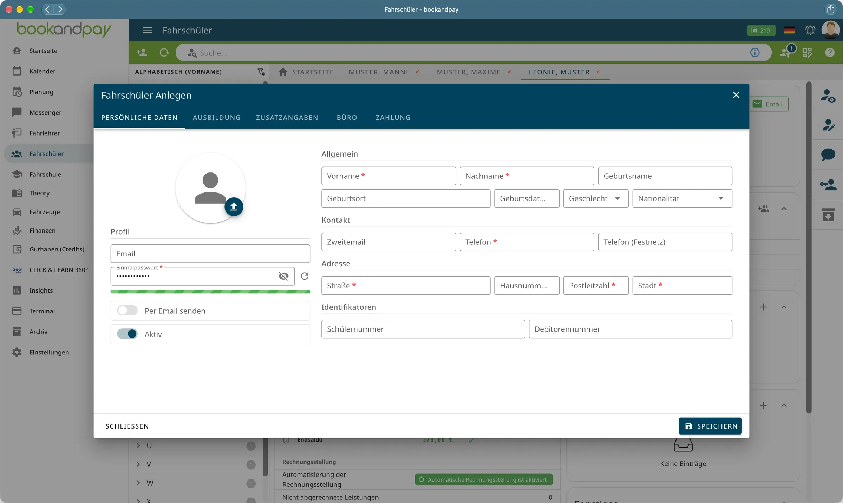This screenshot has width=843, height=503.
Task: Enable Per Email senden switch
Action: [x=127, y=311]
